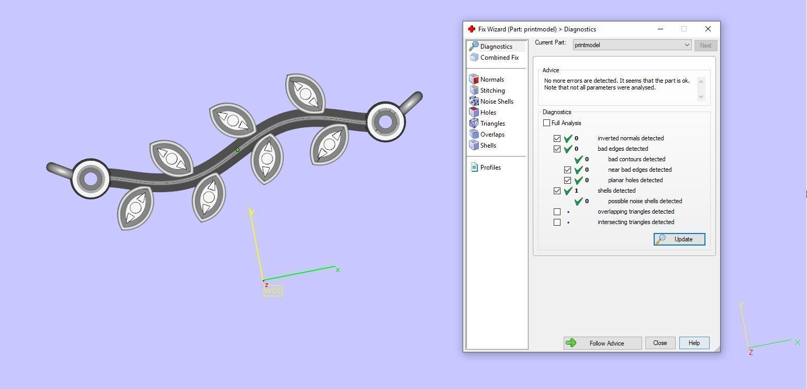Click the WCS label in the viewport
Image resolution: width=807 pixels, height=389 pixels.
point(273,291)
